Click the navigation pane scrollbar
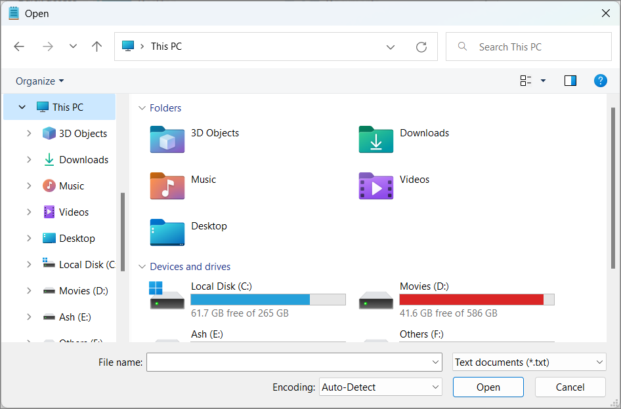Image resolution: width=621 pixels, height=409 pixels. click(123, 232)
